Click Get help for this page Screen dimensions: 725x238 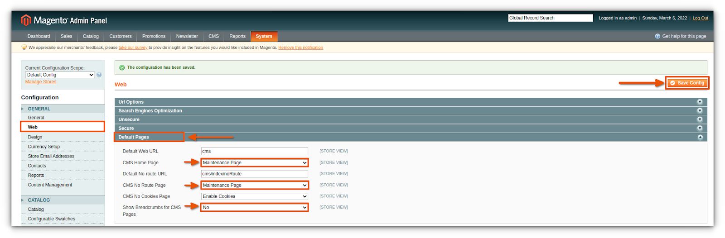684,36
